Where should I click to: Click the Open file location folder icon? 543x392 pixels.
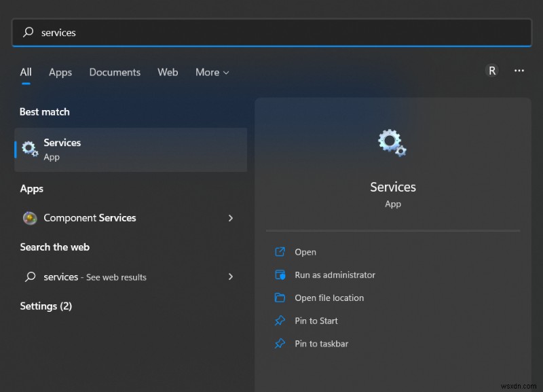[x=280, y=298]
